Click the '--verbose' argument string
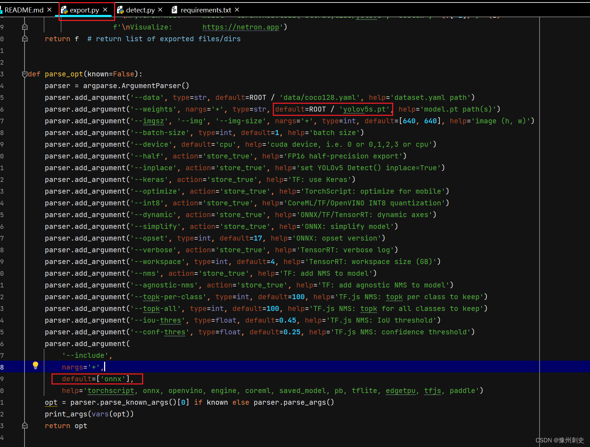590x447 pixels. click(153, 250)
